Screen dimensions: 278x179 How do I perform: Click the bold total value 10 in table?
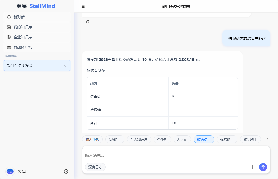pyautogui.click(x=174, y=123)
